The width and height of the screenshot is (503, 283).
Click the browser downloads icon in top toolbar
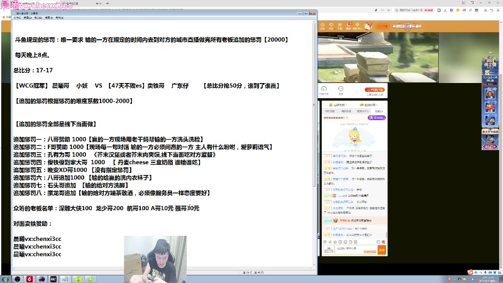point(485,10)
